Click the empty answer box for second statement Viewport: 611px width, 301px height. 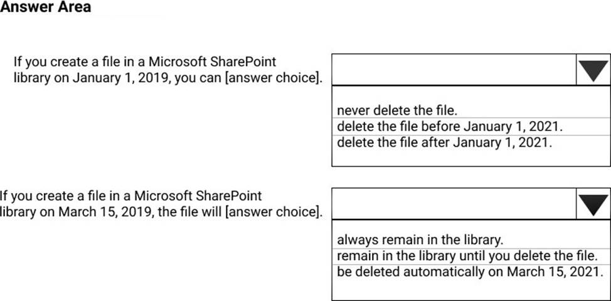coord(453,204)
